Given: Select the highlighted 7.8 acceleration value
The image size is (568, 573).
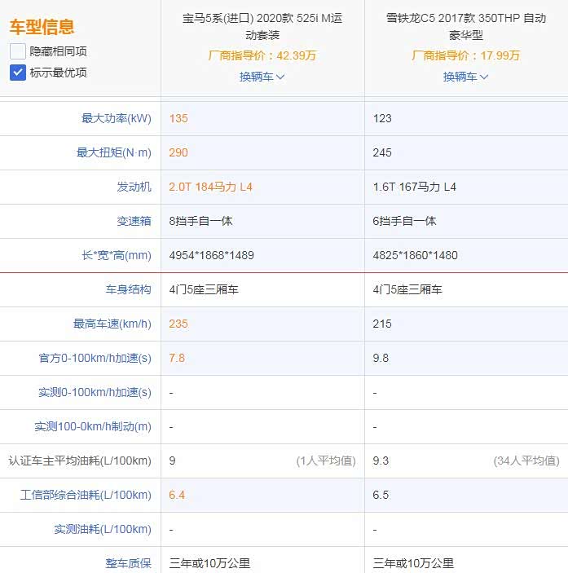Looking at the screenshot, I should point(177,358).
